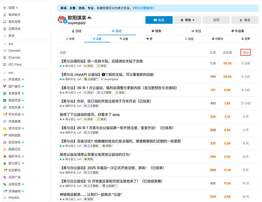
Task: Switch to the 作品集 profile tab
Action: coord(238,31)
